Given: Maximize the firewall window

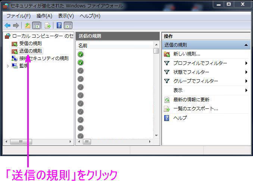Looking at the screenshot, I should coord(229,4).
